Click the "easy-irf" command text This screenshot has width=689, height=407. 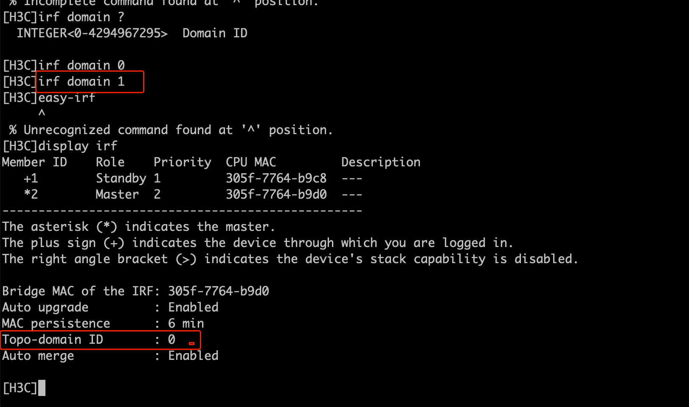[x=67, y=98]
